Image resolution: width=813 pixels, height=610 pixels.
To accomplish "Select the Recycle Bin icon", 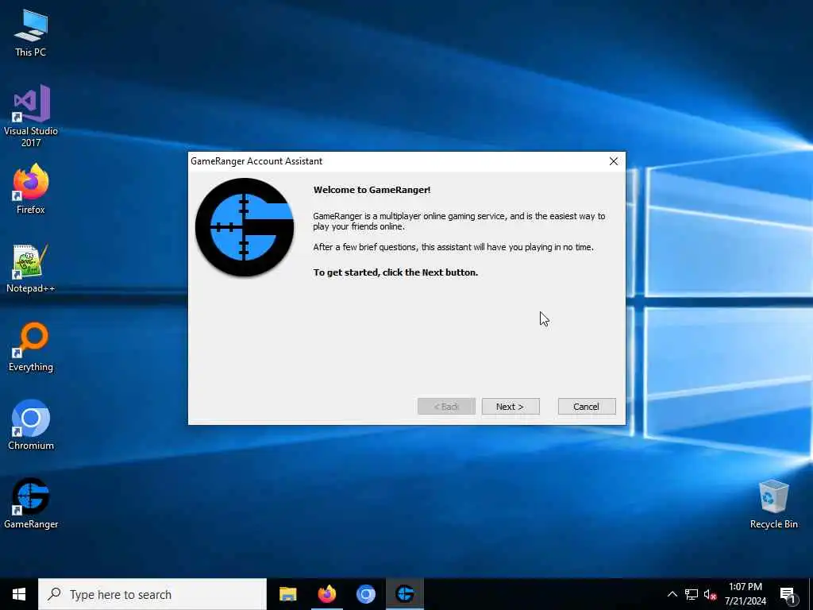I will point(773,504).
